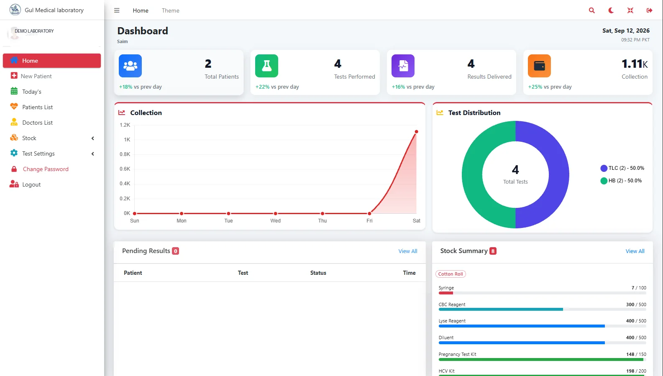Click the Today's calendar icon

click(x=14, y=91)
